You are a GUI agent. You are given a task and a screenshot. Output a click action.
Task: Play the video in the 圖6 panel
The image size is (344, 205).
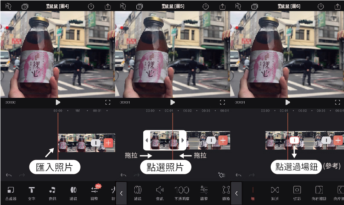coord(287,102)
